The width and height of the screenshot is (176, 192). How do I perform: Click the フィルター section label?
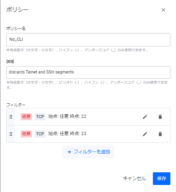(x=16, y=105)
